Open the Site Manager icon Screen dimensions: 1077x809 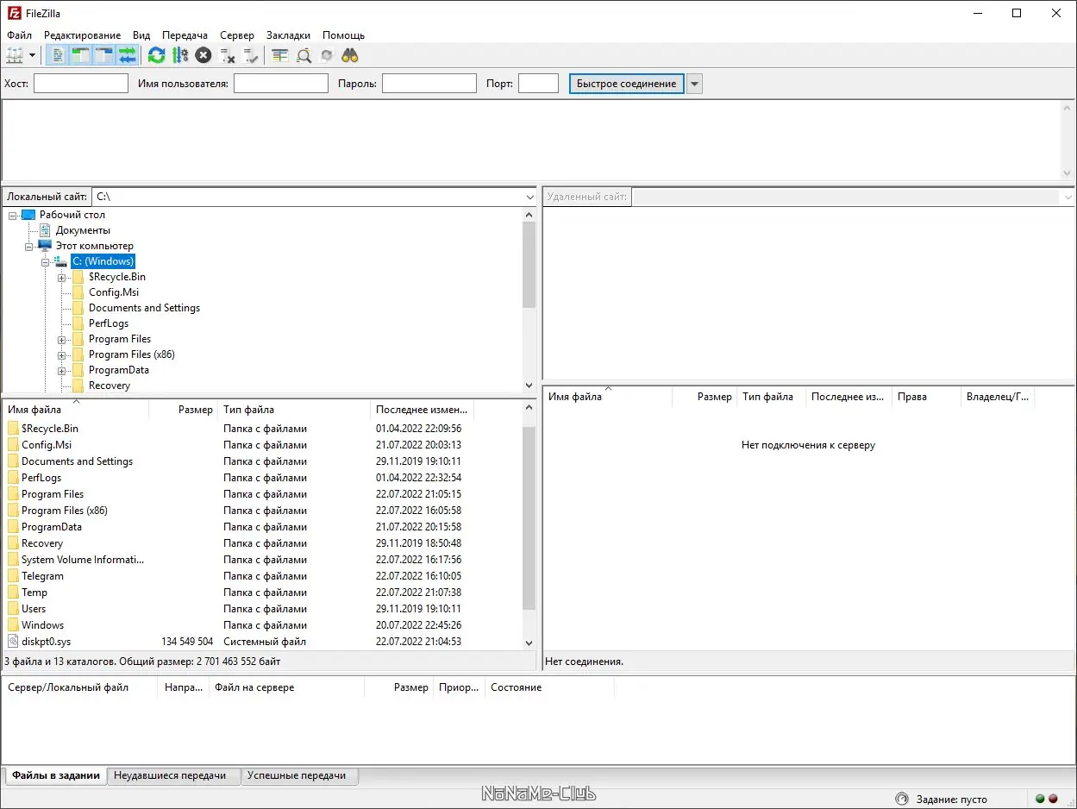point(15,55)
